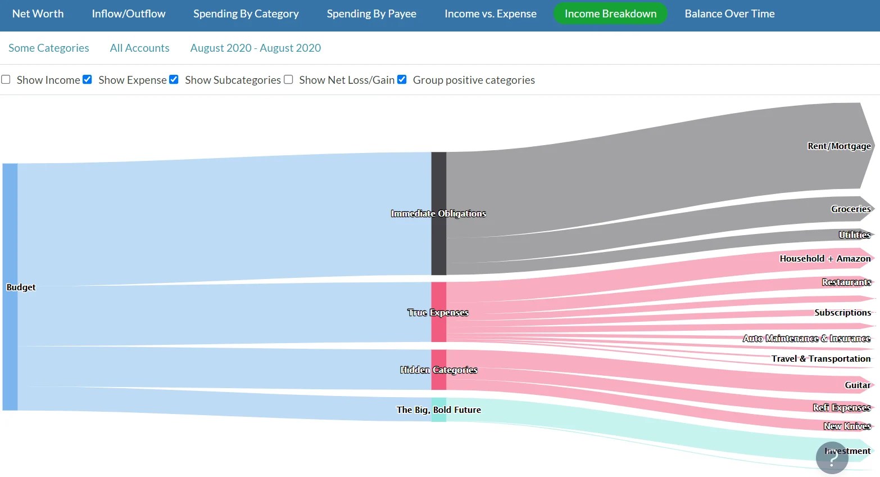Viewport: 880px width, 477px height.
Task: Open the Income vs. Expense report
Action: pyautogui.click(x=489, y=13)
